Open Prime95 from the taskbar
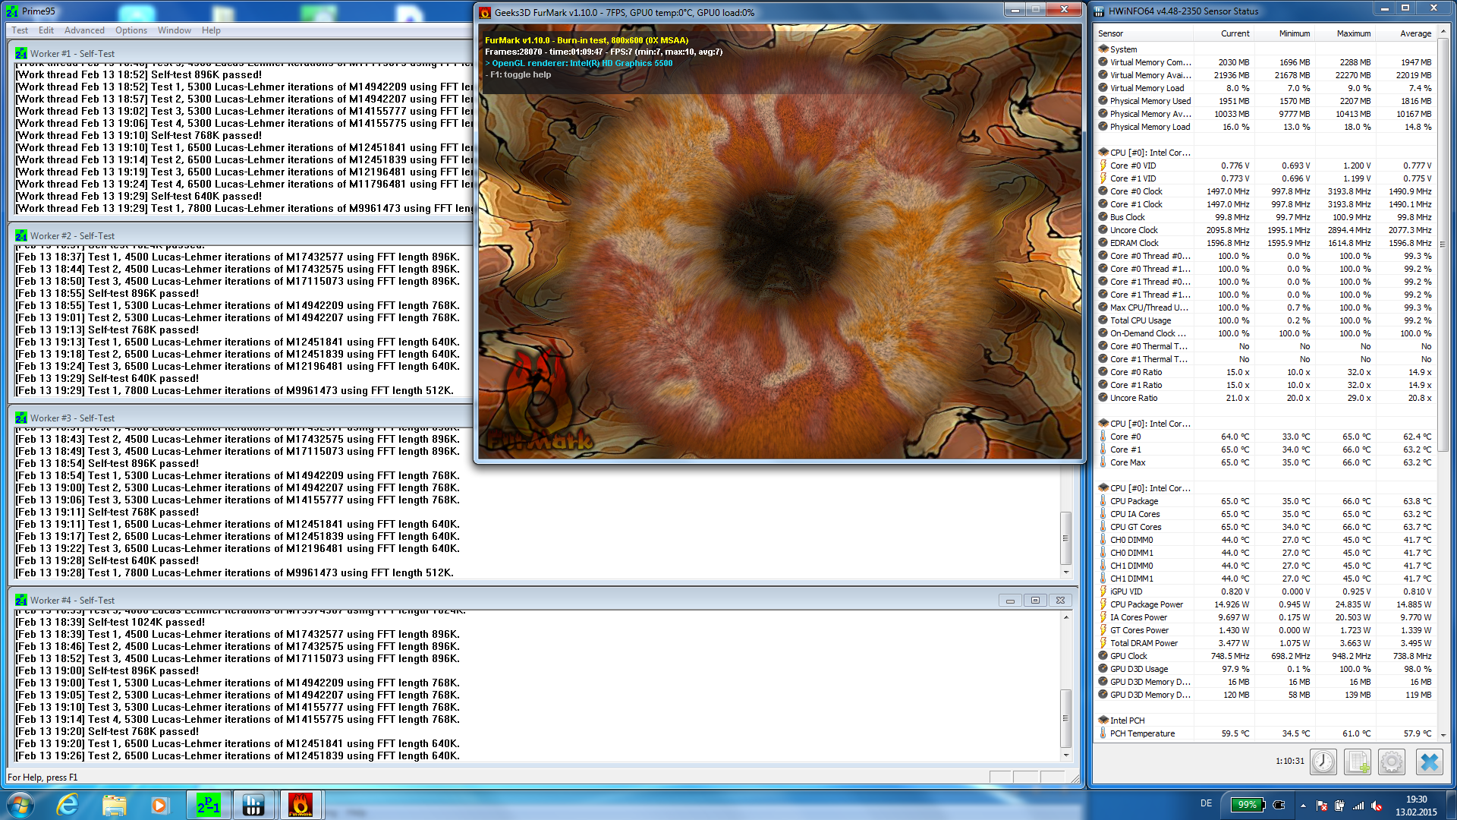This screenshot has height=820, width=1457. tap(209, 805)
